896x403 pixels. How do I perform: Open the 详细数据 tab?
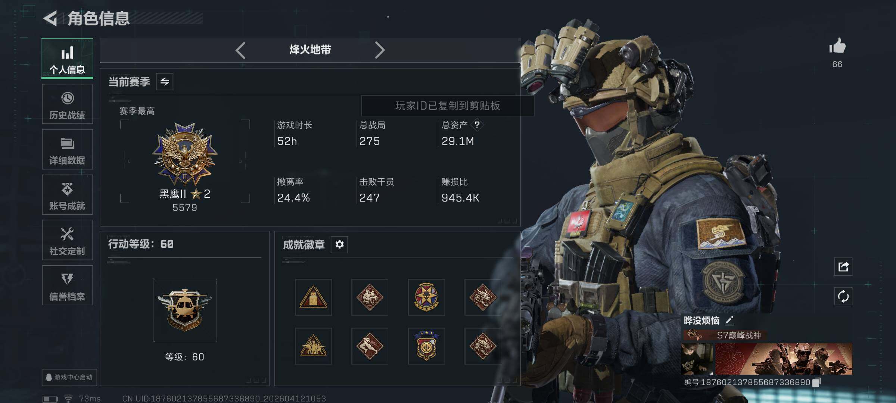pyautogui.click(x=67, y=149)
